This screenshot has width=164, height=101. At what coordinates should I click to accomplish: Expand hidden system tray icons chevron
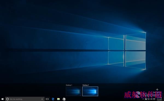[x=143, y=99]
